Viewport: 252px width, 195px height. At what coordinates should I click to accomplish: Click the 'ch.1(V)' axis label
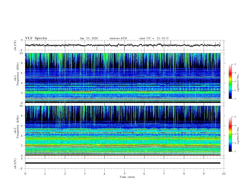click(x=15, y=45)
